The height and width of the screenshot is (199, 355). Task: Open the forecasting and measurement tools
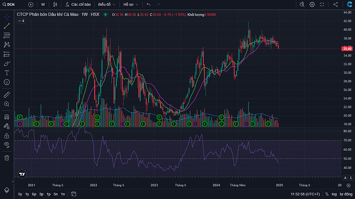(x=7, y=54)
